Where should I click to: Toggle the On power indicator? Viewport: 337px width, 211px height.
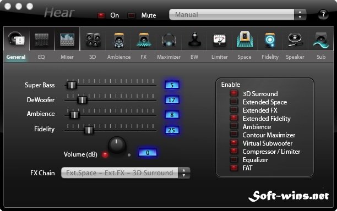click(x=101, y=15)
